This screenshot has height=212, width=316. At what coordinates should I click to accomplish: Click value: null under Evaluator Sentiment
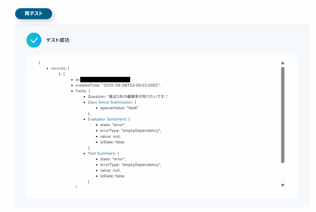[110, 136]
